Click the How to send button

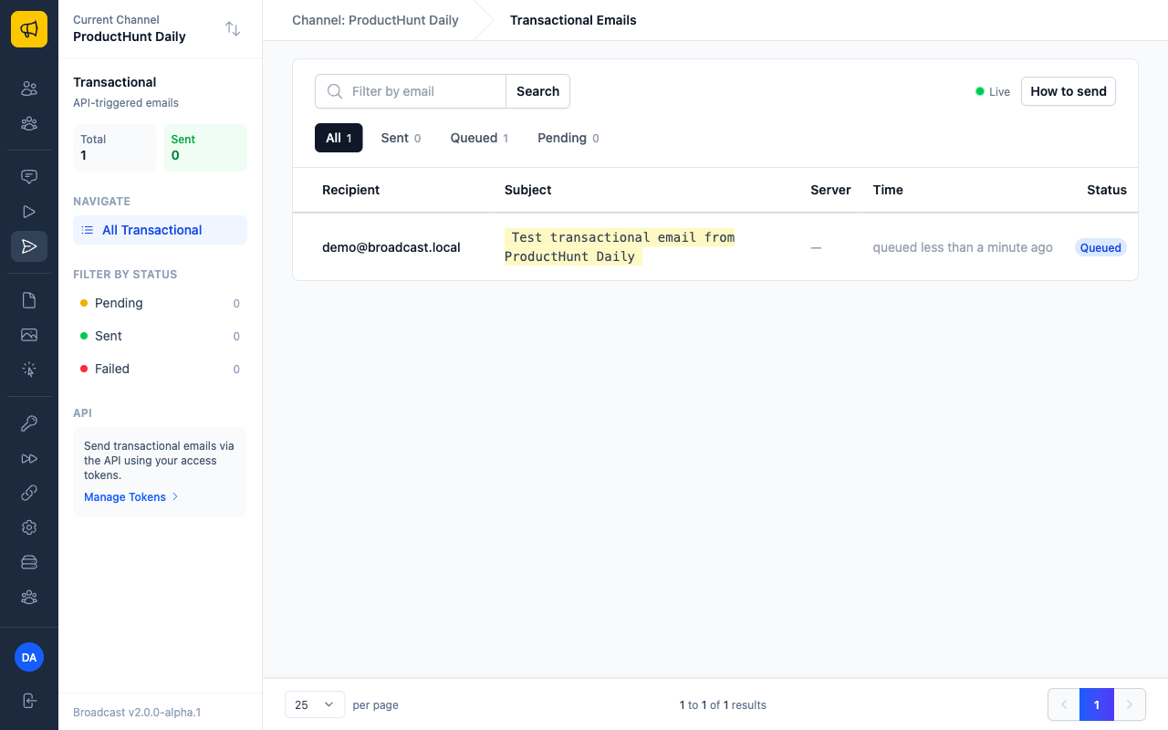coord(1069,91)
